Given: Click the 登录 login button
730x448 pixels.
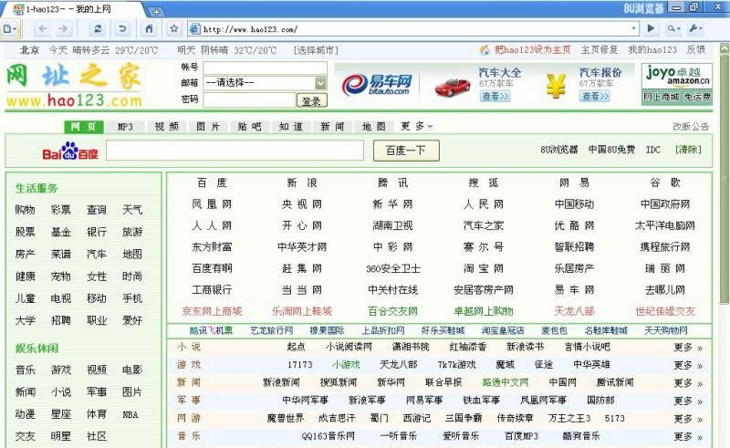Looking at the screenshot, I should tap(311, 100).
